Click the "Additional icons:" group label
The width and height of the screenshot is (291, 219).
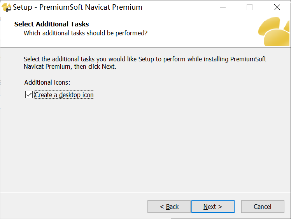coord(47,82)
